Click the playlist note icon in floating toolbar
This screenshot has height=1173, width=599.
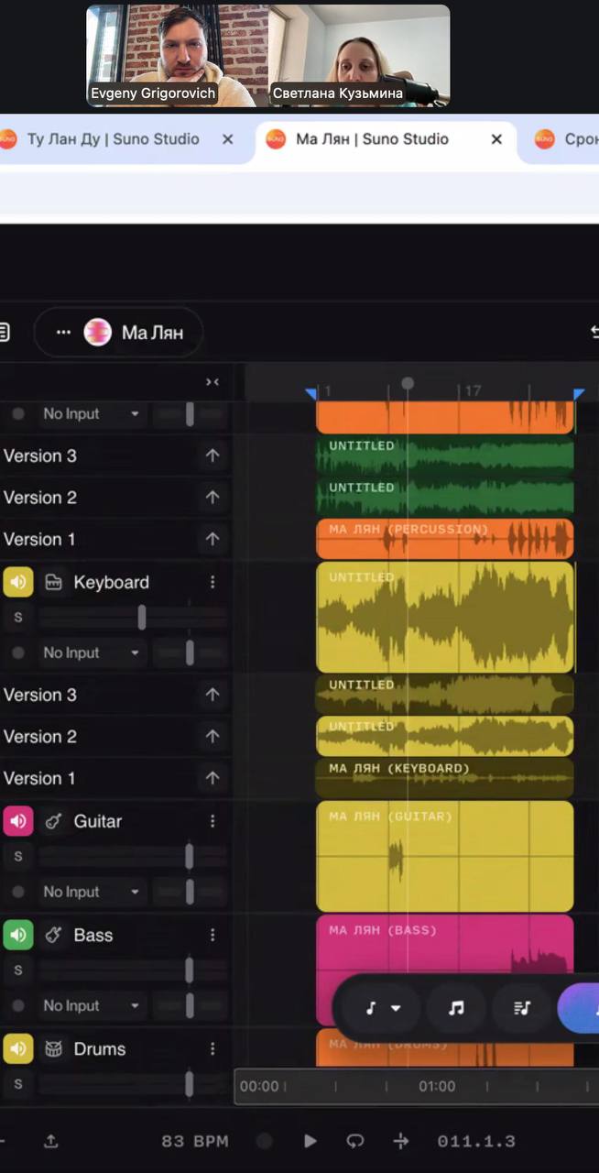(522, 1008)
